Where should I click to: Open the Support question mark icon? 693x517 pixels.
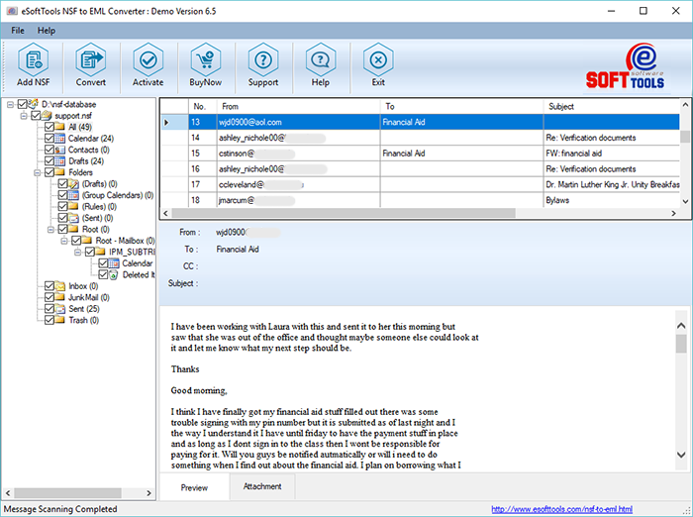click(x=263, y=60)
